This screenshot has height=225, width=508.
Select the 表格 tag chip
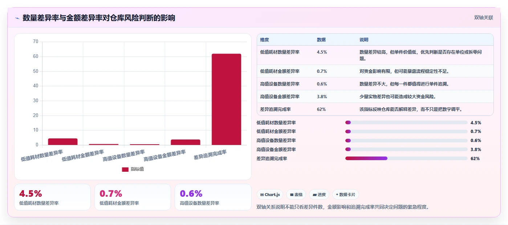[296, 195]
